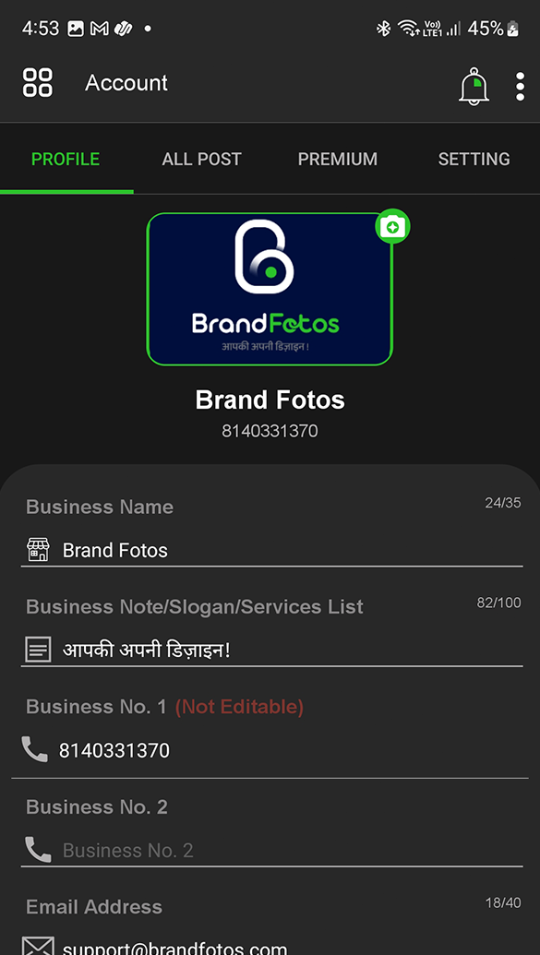Tap the BrandFotos logo image

point(270,290)
